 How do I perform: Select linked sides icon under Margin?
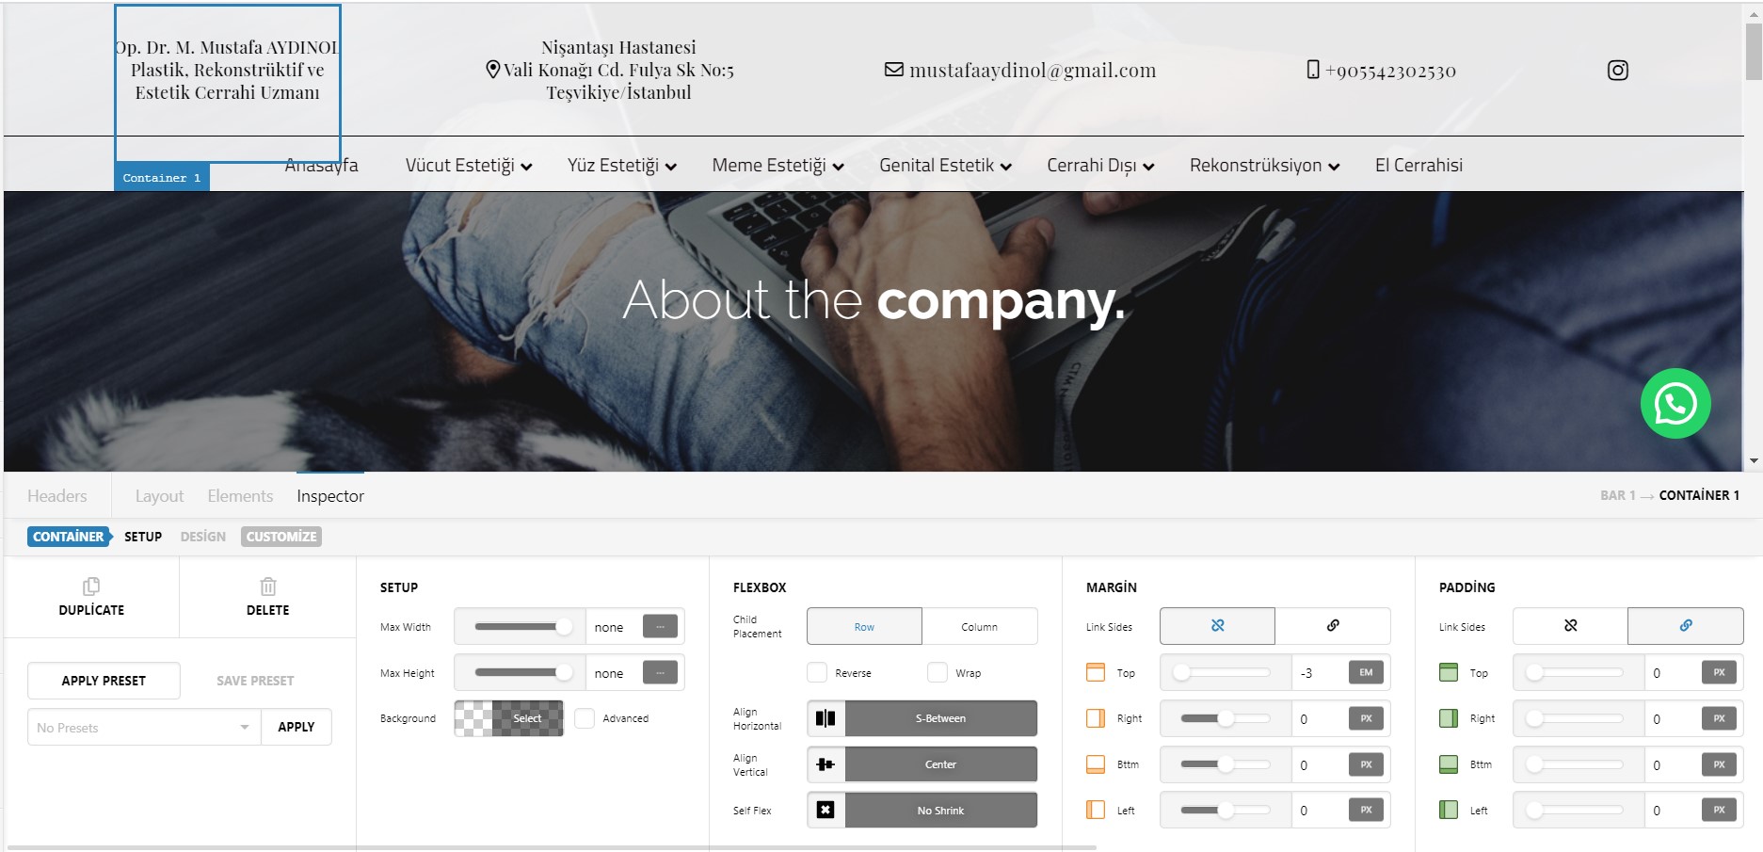pos(1333,626)
